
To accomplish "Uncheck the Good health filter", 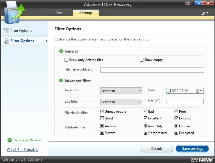I will 102,118.
